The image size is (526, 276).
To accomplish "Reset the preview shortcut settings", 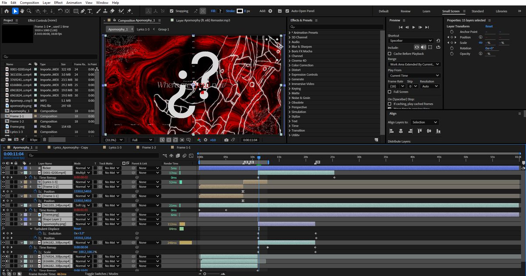I will (438, 41).
